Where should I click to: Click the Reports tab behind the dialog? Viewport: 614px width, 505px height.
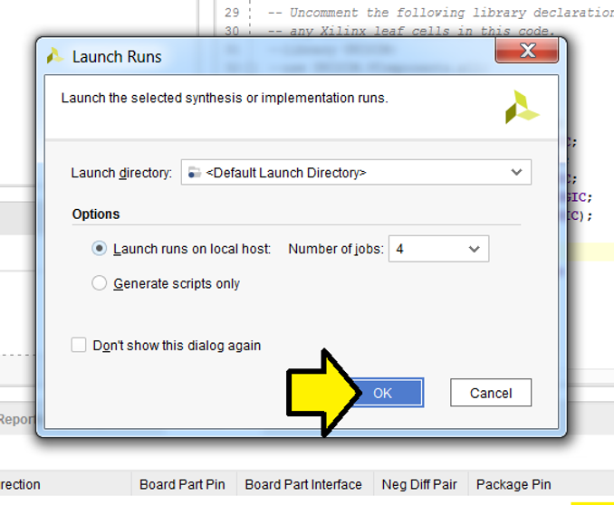click(17, 419)
